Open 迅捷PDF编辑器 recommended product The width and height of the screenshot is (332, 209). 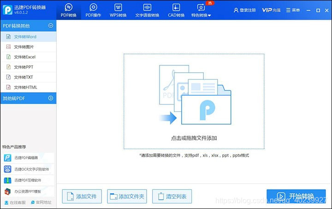(29, 158)
